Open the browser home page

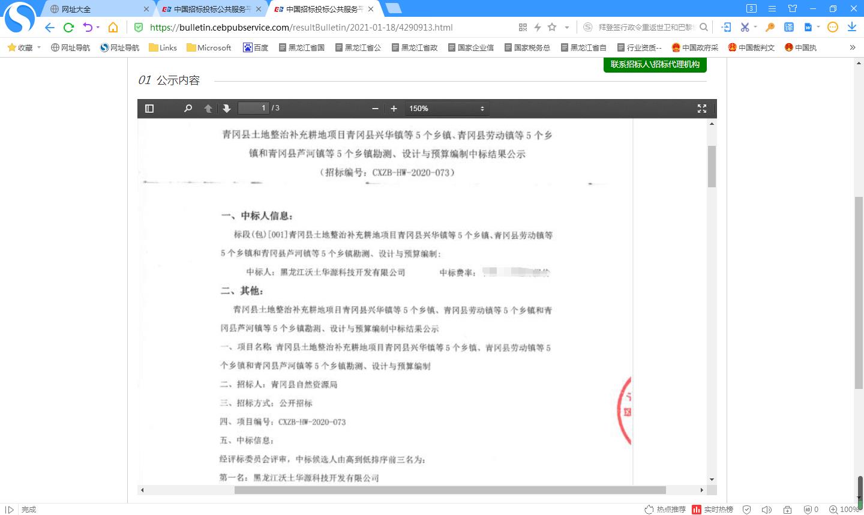113,27
